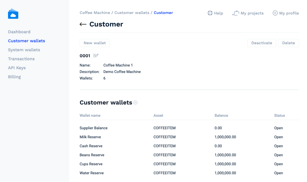Click the info icon beside Customer wallets heading
Image resolution: width=307 pixels, height=182 pixels.
pyautogui.click(x=135, y=102)
